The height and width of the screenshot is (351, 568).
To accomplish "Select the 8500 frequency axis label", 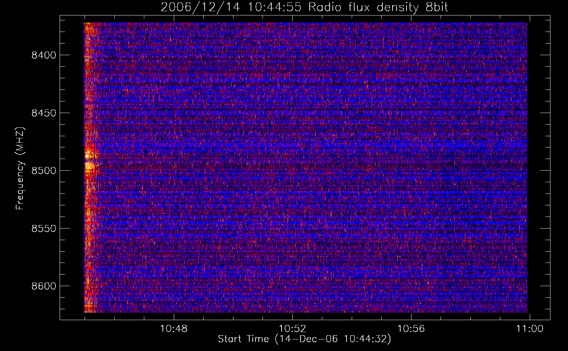I will (44, 171).
